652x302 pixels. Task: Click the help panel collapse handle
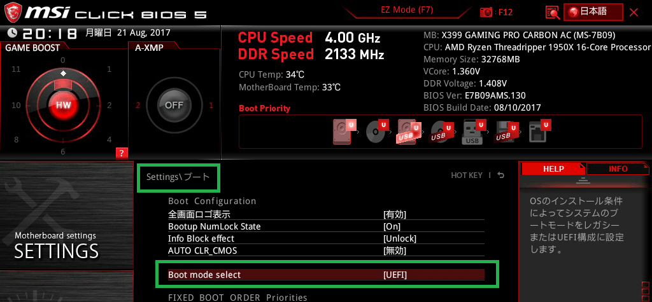[x=584, y=181]
